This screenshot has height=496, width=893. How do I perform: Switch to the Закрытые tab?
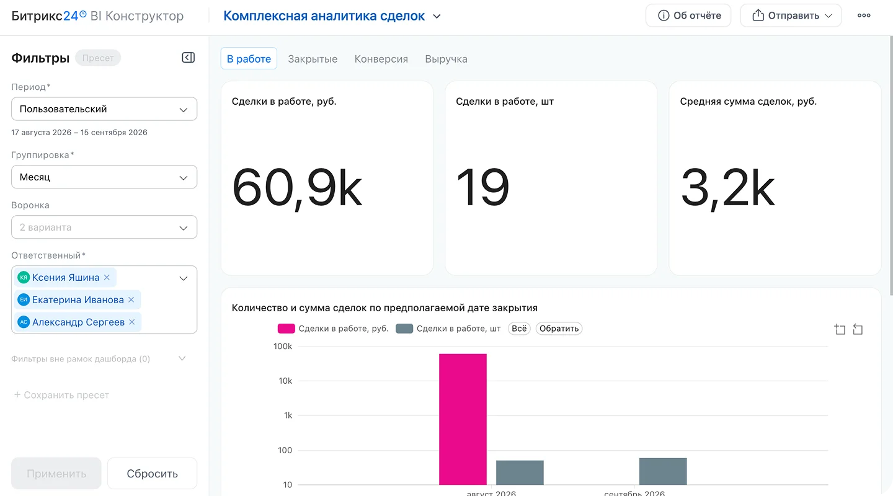(313, 59)
